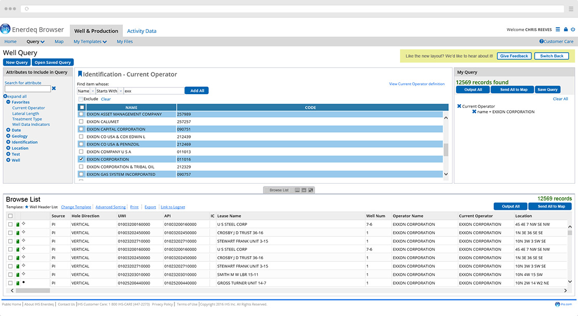578x316 pixels.
Task: Open the green document icon for GROSS TURNER UNIT 14-7
Action: [18, 284]
